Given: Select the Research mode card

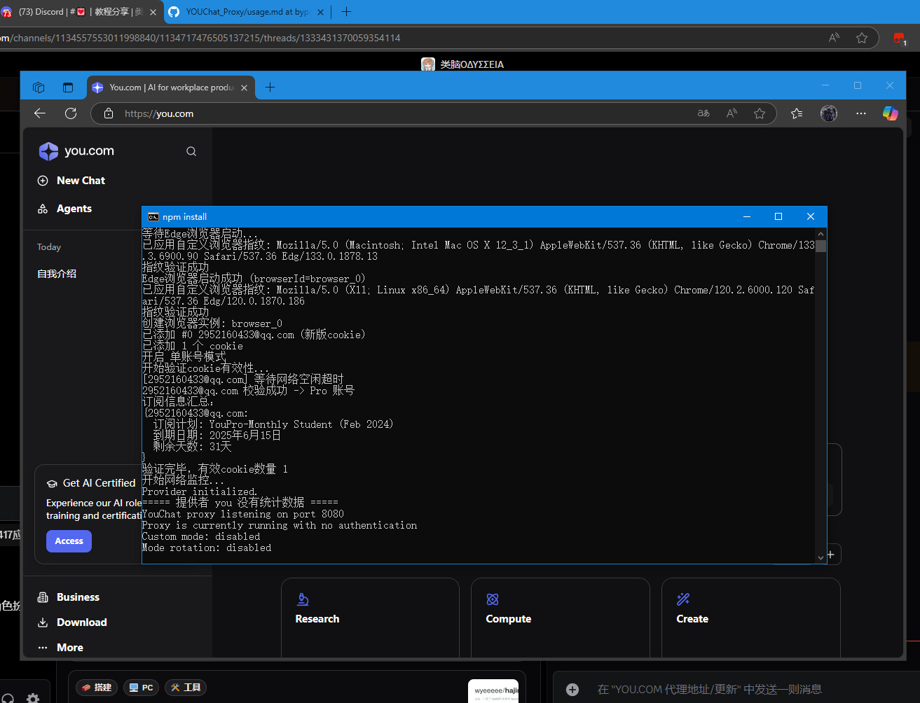Looking at the screenshot, I should 370,616.
